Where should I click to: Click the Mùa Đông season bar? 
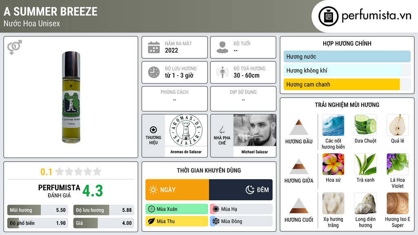click(241, 221)
